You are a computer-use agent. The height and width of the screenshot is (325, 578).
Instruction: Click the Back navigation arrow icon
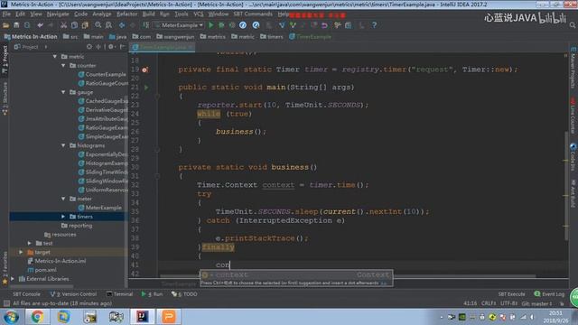pyautogui.click(x=122, y=25)
